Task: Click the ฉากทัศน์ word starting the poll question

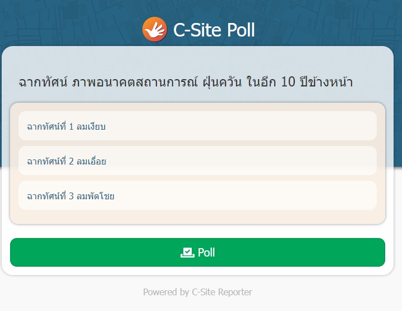Action: [43, 82]
